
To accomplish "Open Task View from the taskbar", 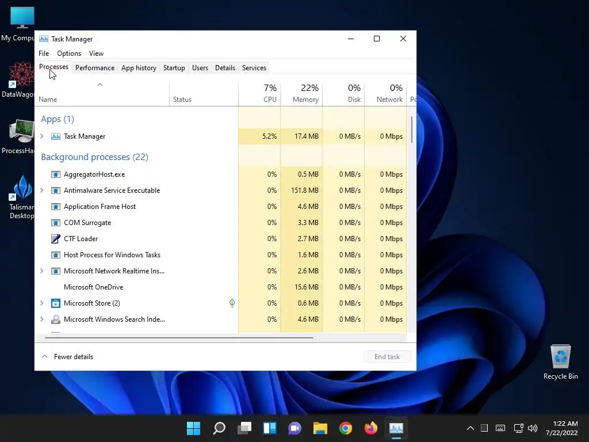I will (x=244, y=428).
